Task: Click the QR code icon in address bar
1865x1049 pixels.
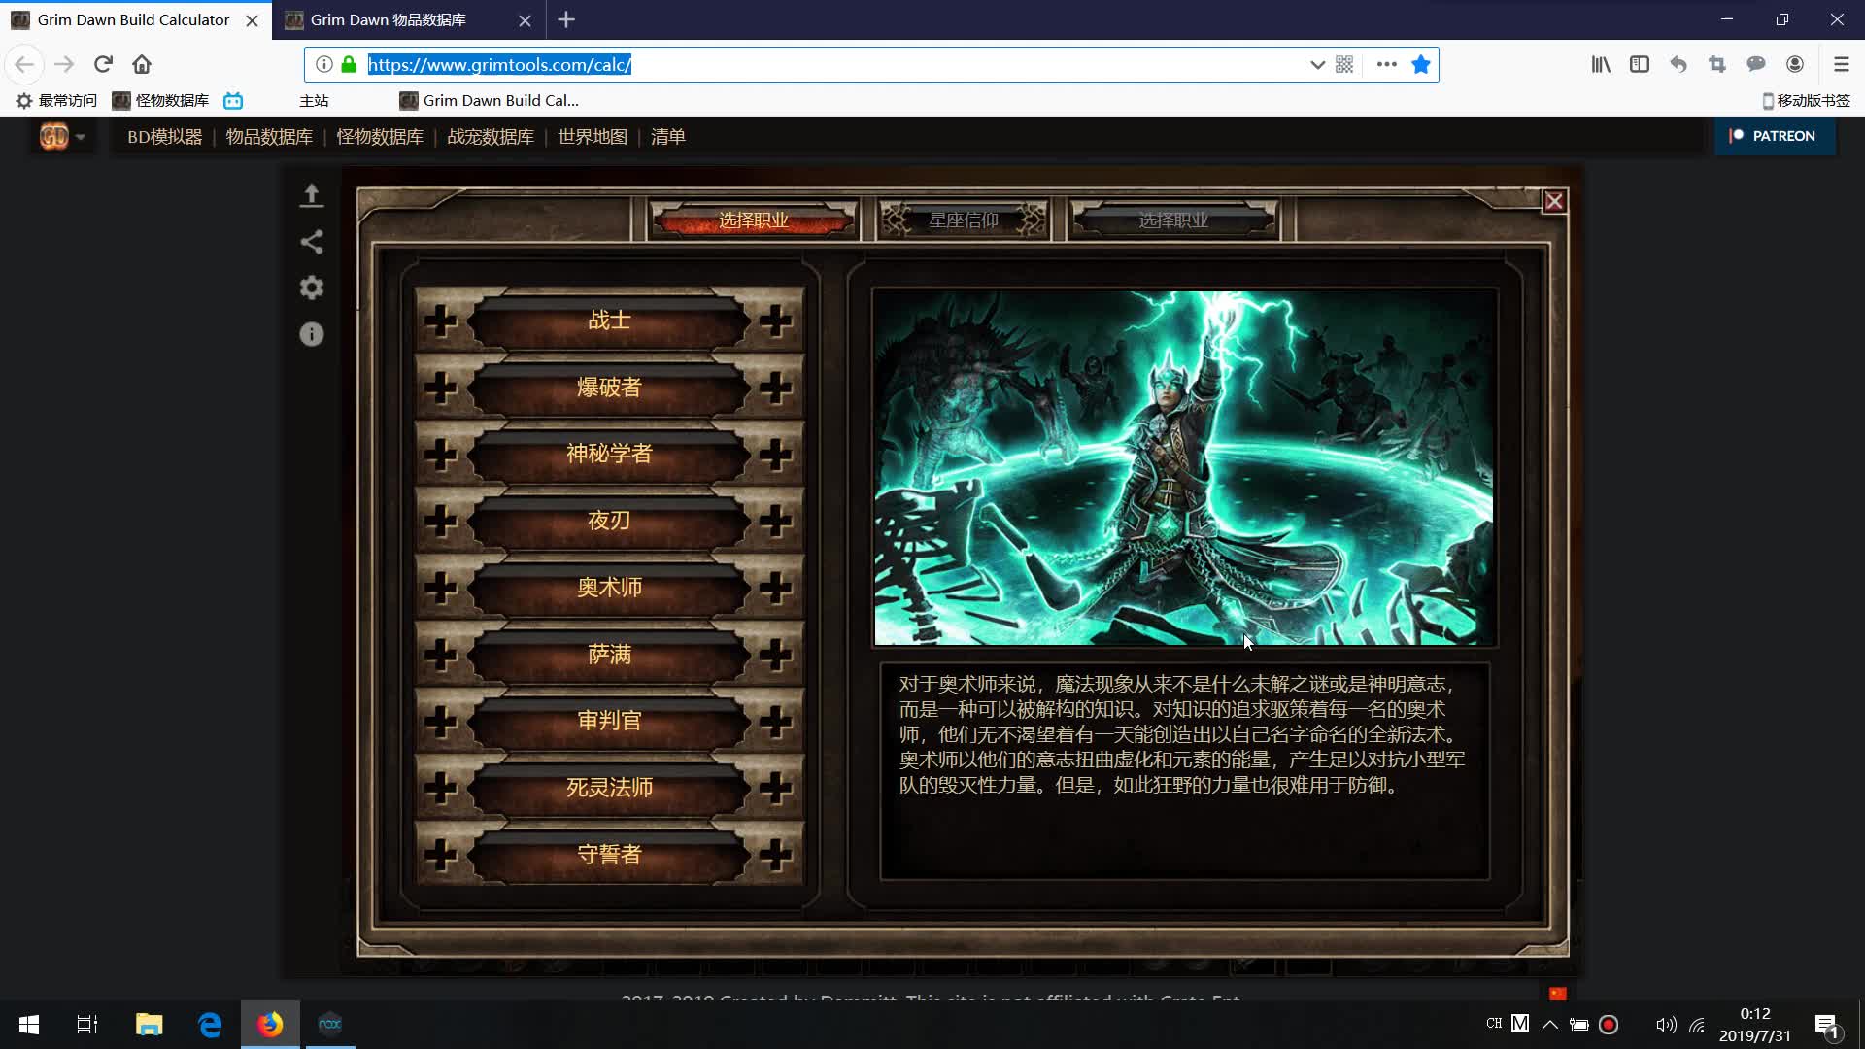Action: (x=1344, y=64)
